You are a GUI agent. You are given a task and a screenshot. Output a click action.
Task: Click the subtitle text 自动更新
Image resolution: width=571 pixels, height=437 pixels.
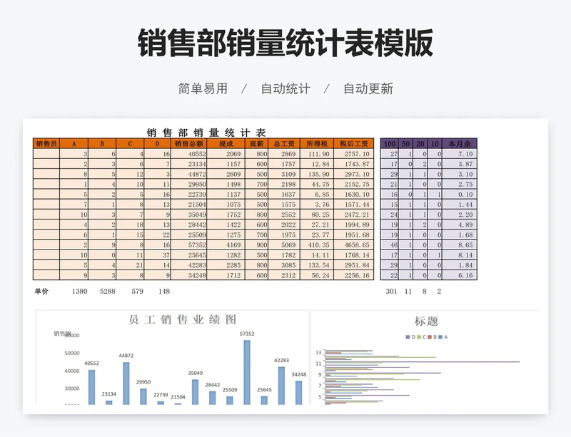pos(368,89)
